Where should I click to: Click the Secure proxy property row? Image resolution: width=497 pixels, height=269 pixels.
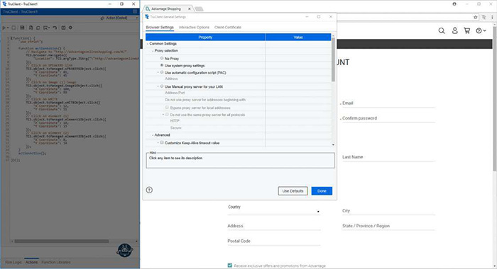pos(239,128)
